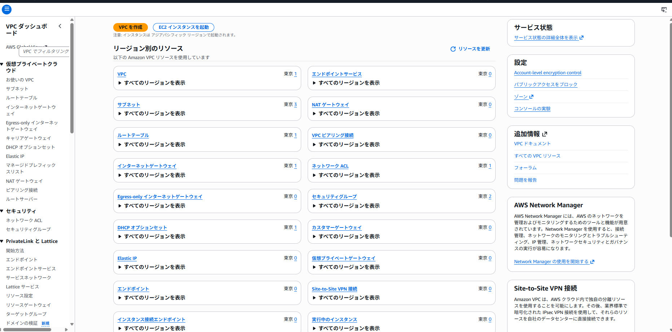This screenshot has width=672, height=332.
Task: Open the インスタンス接続エンドポイント card link
Action: click(x=151, y=320)
